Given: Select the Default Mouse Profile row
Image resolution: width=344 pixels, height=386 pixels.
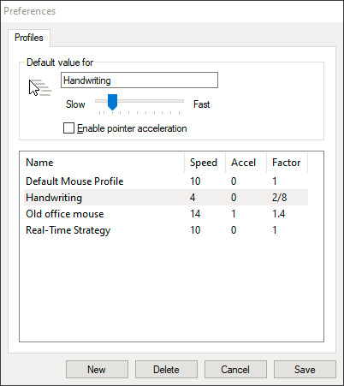Looking at the screenshot, I should coord(166,181).
